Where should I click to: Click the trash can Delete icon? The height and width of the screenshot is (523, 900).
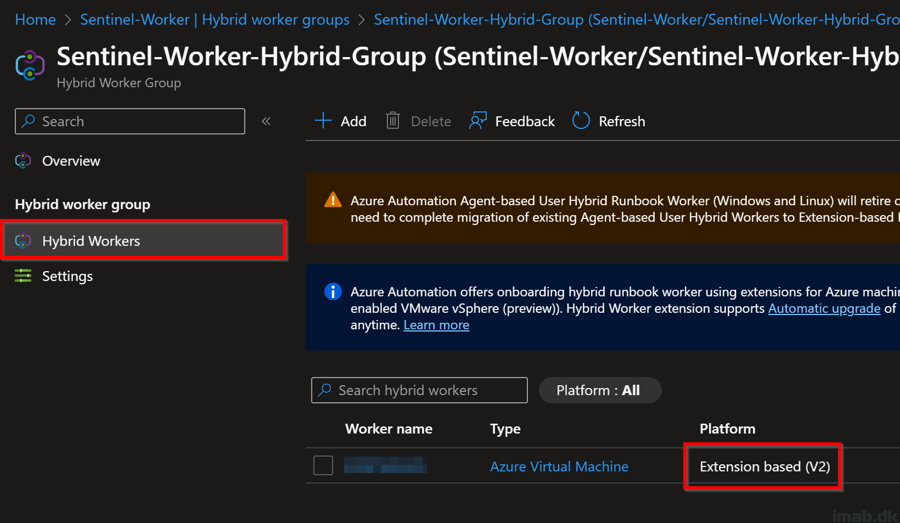point(393,121)
